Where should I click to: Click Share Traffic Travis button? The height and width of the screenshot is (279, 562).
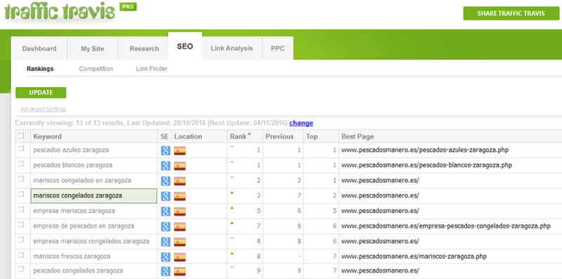pos(511,13)
